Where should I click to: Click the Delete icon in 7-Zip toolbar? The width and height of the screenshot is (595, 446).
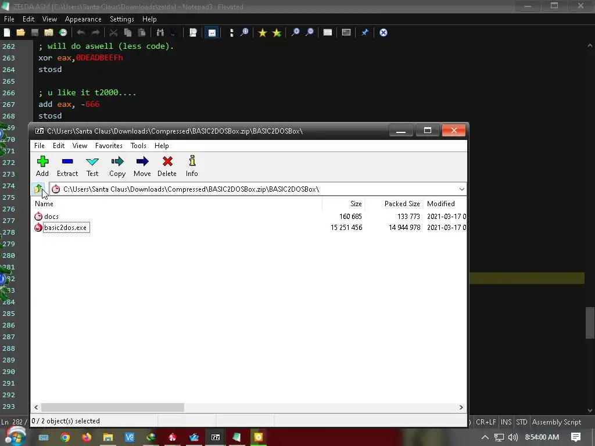coord(167,166)
